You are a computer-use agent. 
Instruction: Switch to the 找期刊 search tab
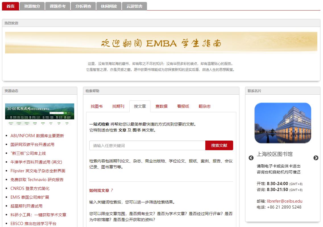click(x=118, y=106)
